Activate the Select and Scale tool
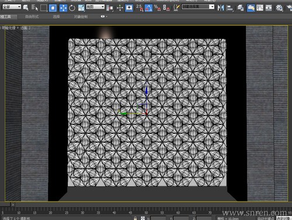This screenshot has width=292, height=220. point(81,8)
